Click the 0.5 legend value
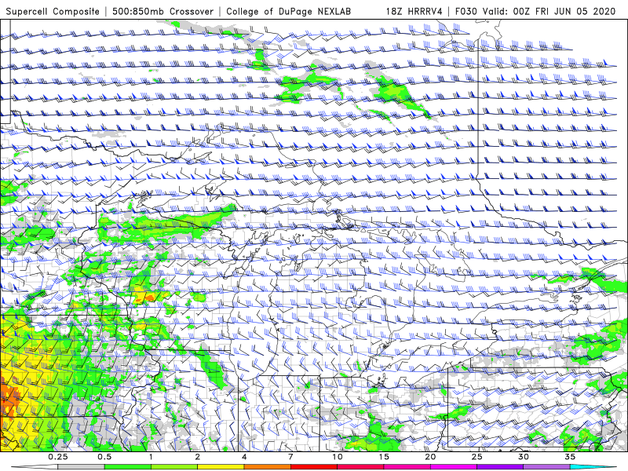The height and width of the screenshot is (471, 628). (x=104, y=457)
